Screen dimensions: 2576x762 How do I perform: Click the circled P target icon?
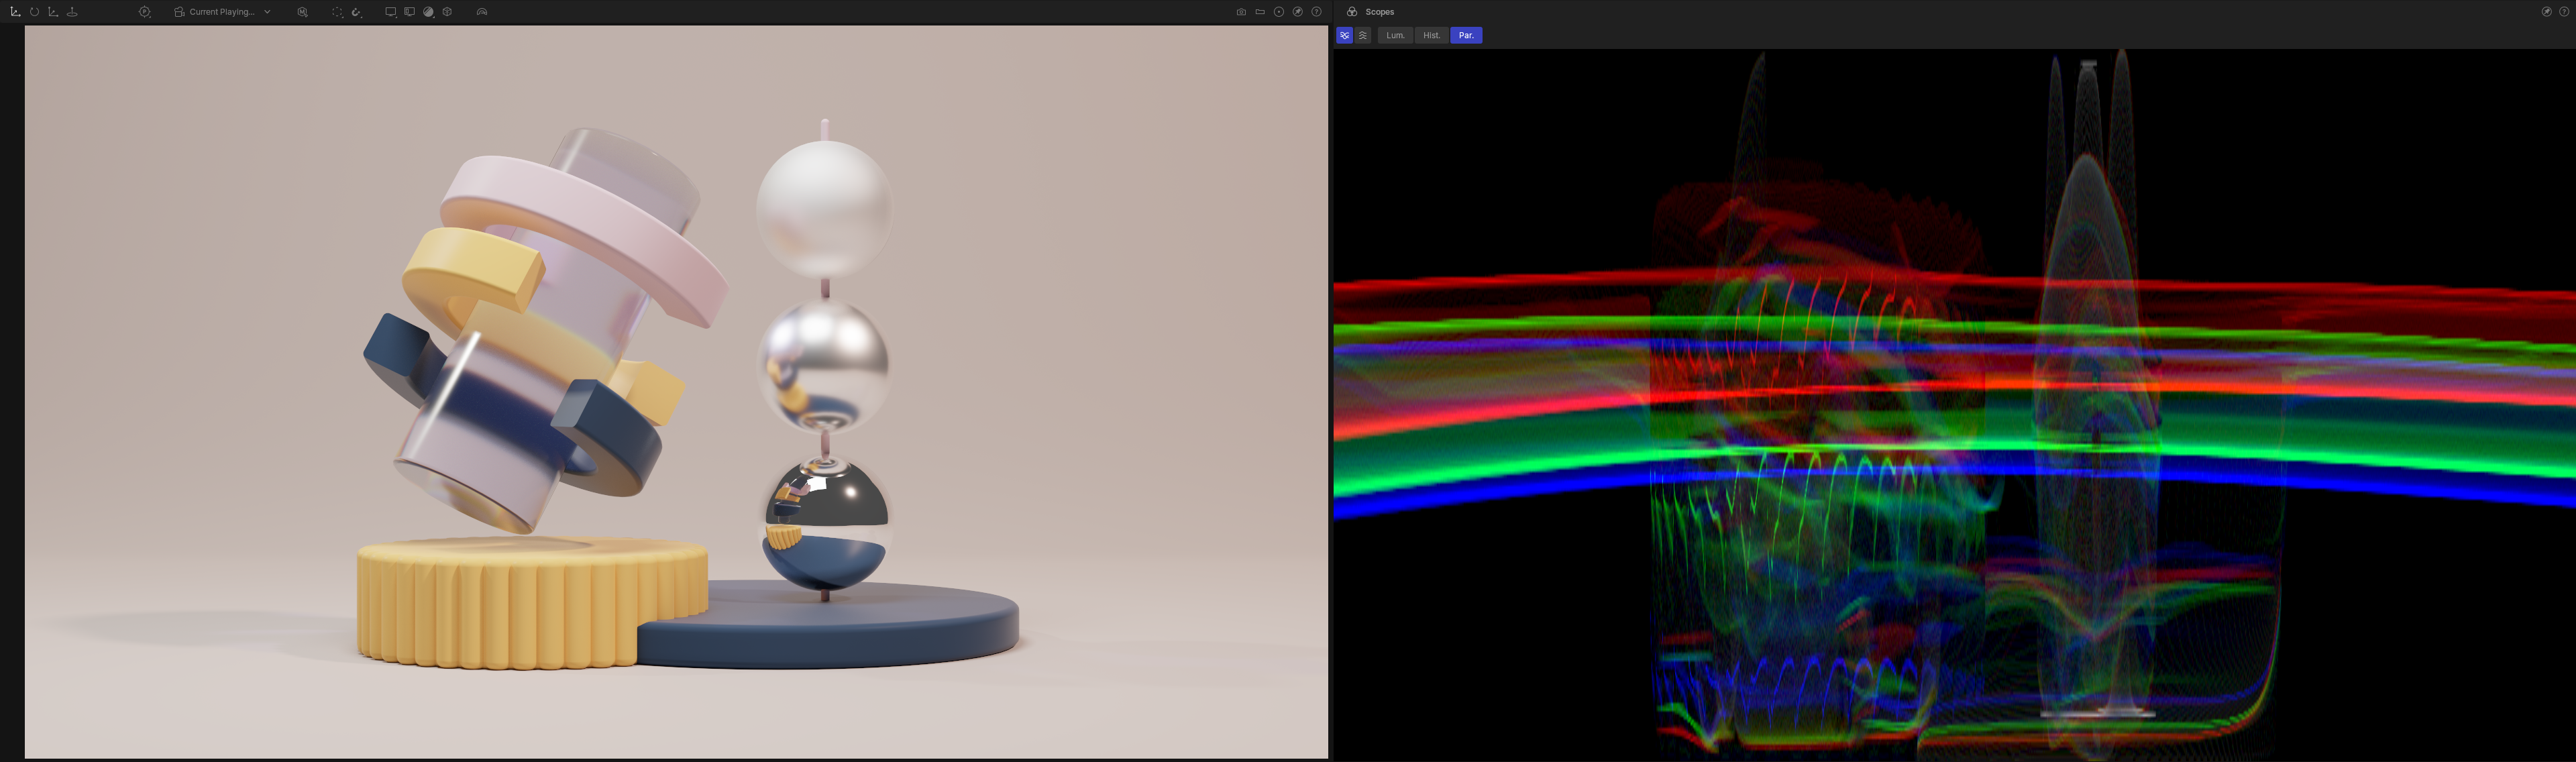coord(144,12)
